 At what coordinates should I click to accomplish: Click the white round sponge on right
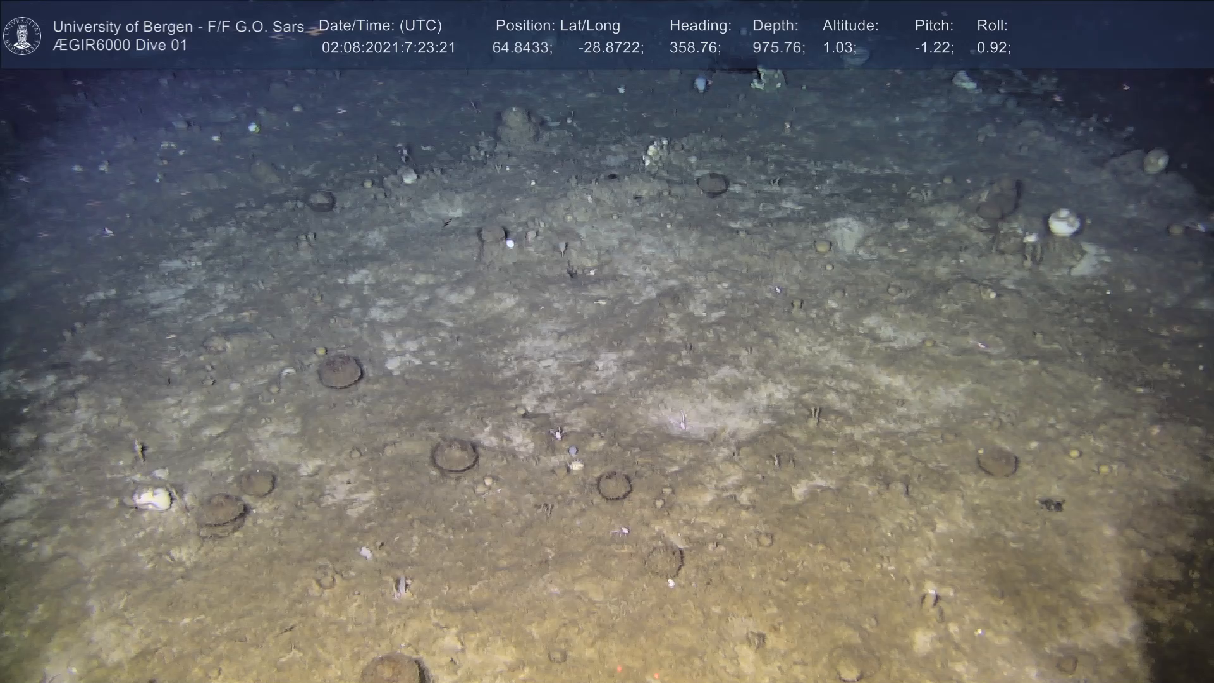coord(1064,222)
